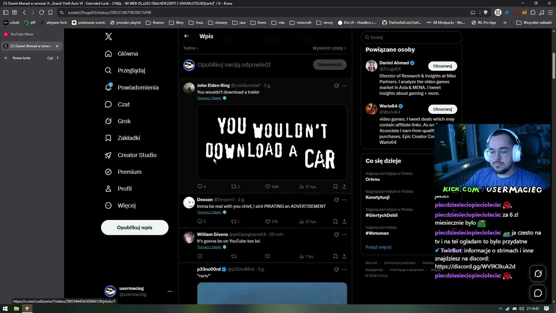Switch to the YouTube Music tab

31,34
